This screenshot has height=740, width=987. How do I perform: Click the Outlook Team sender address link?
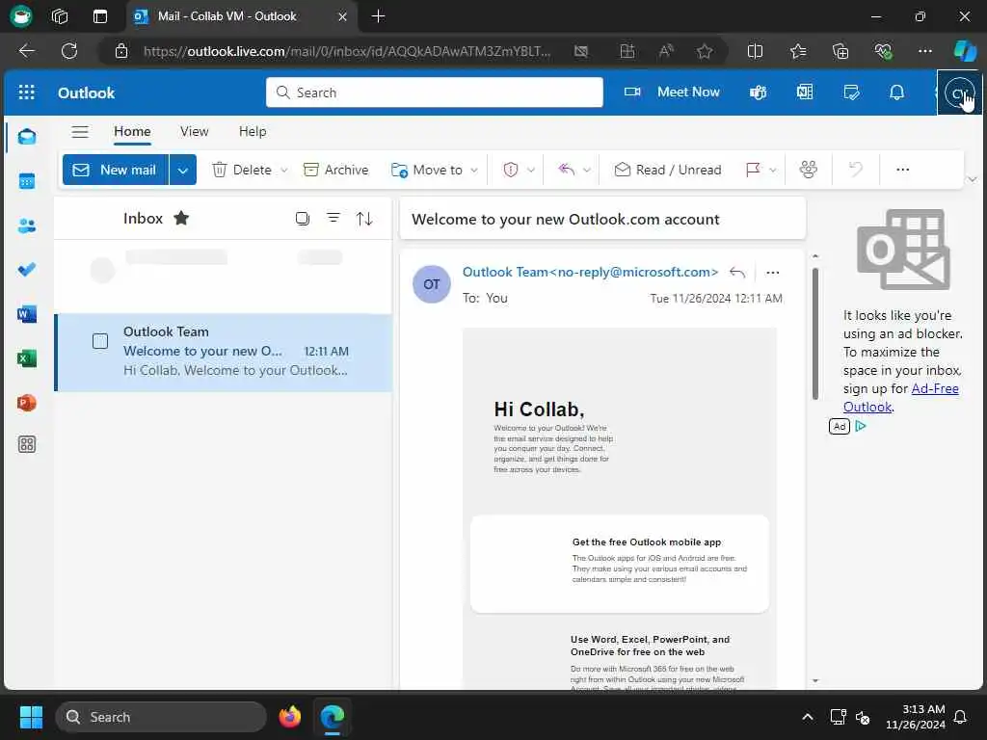(x=591, y=272)
